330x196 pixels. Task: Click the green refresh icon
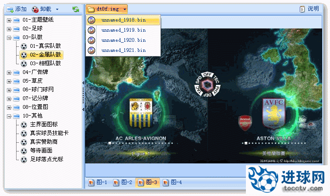76,9
